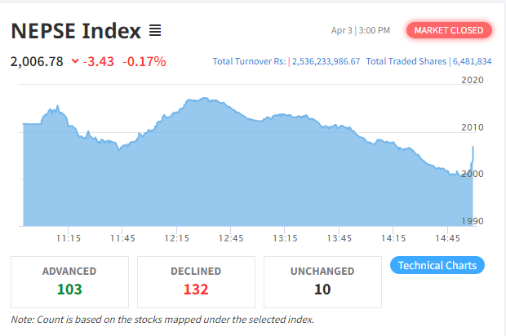
Task: Click the -0.17% percent change
Action: pos(144,61)
